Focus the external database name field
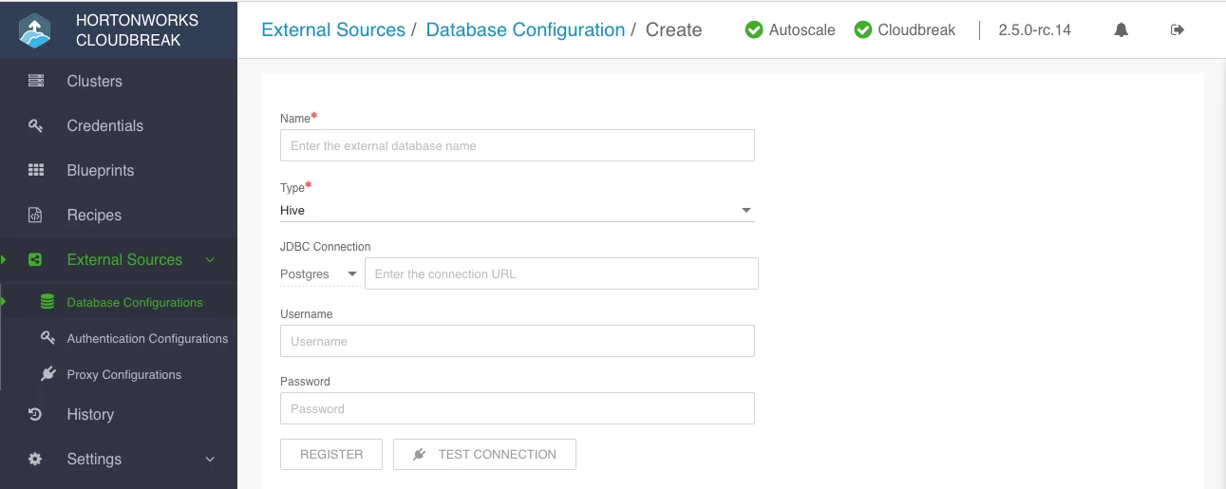This screenshot has width=1226, height=489. click(518, 145)
